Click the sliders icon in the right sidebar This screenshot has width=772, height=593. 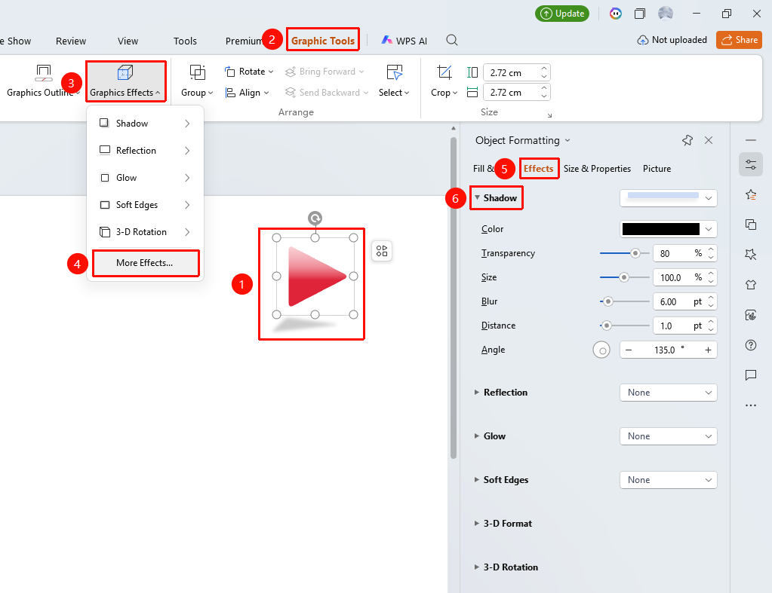coord(751,165)
